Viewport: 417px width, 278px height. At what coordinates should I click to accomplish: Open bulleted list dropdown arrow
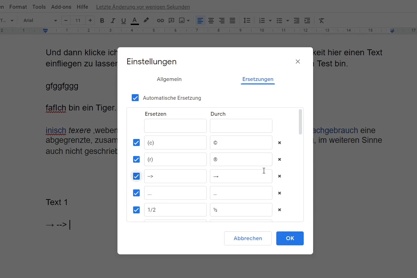click(288, 21)
